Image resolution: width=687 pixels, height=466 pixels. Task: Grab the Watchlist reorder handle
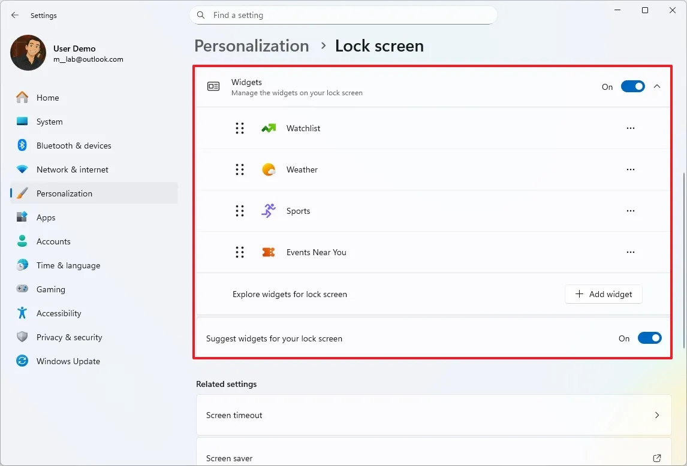coord(240,128)
